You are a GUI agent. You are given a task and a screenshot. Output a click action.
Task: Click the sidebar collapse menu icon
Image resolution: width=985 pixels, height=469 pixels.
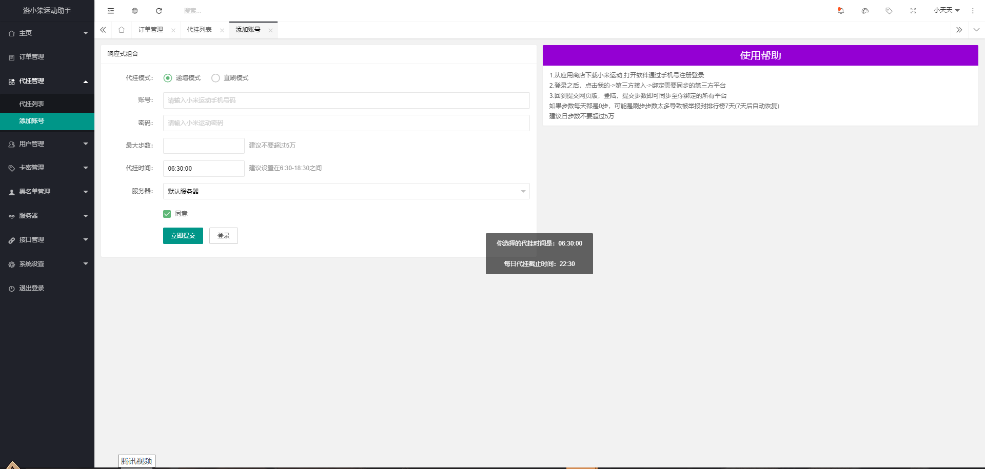pos(111,11)
